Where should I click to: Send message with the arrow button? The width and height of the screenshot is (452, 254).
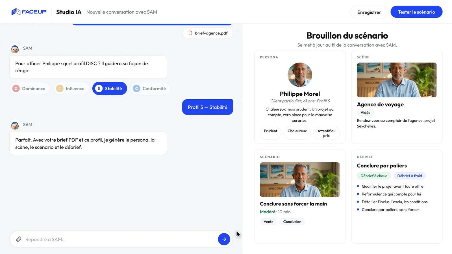point(224,239)
